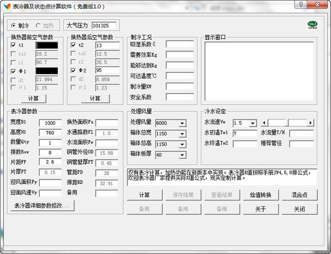Image resolution: width=331 pixels, height=254 pixels.
Task: Click right arrow of the horizontal scrollbar
Action: pyautogui.click(x=311, y=123)
